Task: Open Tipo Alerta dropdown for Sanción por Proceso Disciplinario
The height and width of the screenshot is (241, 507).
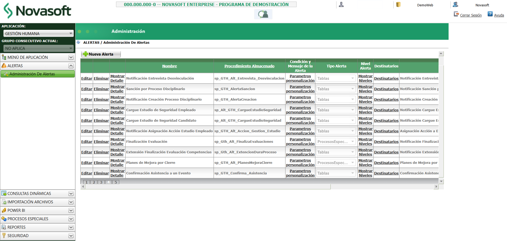Action: (x=336, y=89)
